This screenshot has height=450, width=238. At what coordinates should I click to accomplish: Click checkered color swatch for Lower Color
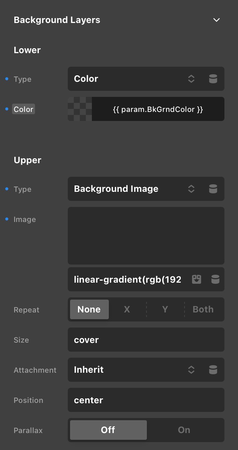coord(80,109)
